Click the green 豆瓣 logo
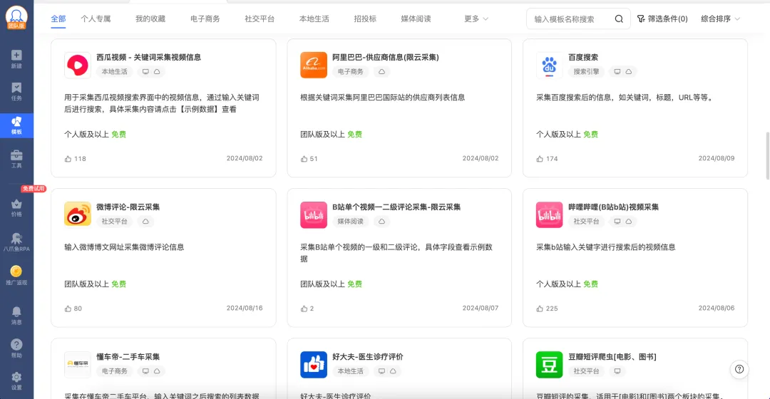Screen dimensions: 770x399 [549, 364]
